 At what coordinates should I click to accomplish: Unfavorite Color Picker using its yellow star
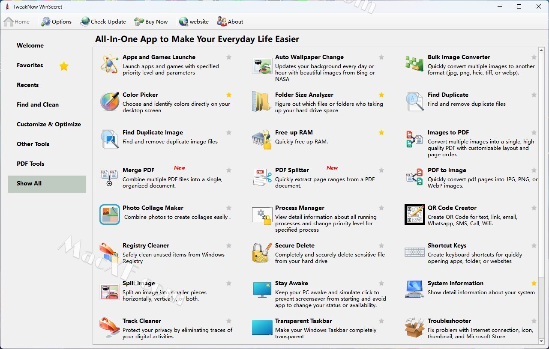pyautogui.click(x=229, y=95)
